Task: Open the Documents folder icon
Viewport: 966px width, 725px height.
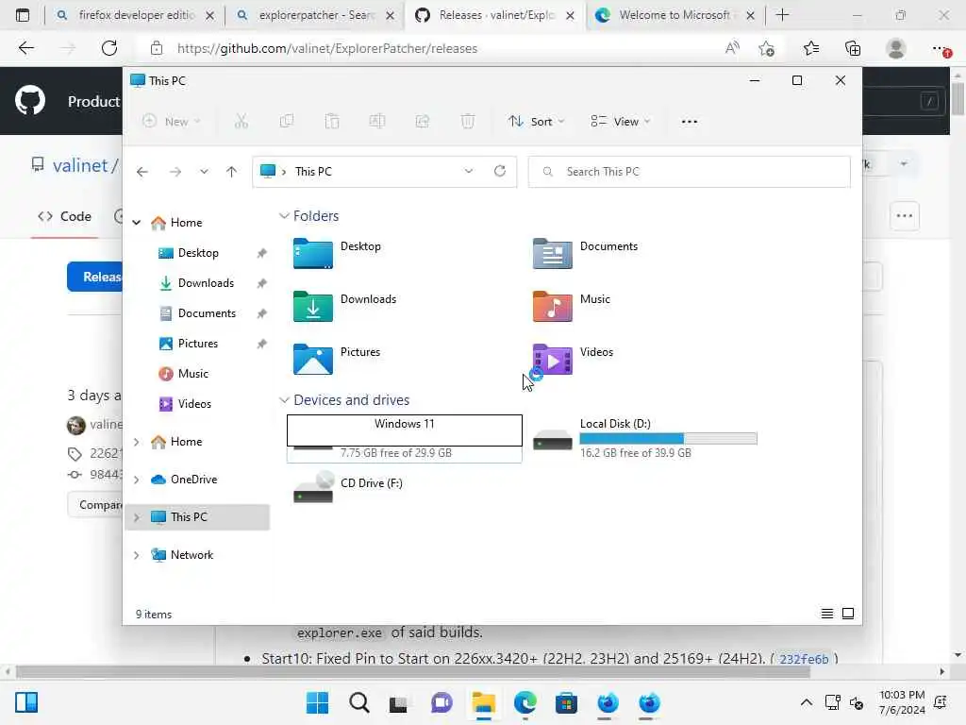Action: click(x=552, y=253)
